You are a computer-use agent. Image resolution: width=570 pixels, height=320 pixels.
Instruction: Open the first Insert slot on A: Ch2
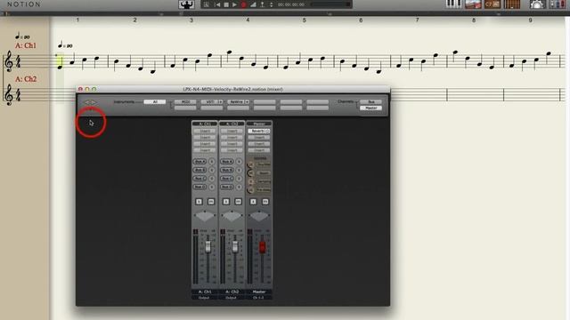[x=232, y=131]
